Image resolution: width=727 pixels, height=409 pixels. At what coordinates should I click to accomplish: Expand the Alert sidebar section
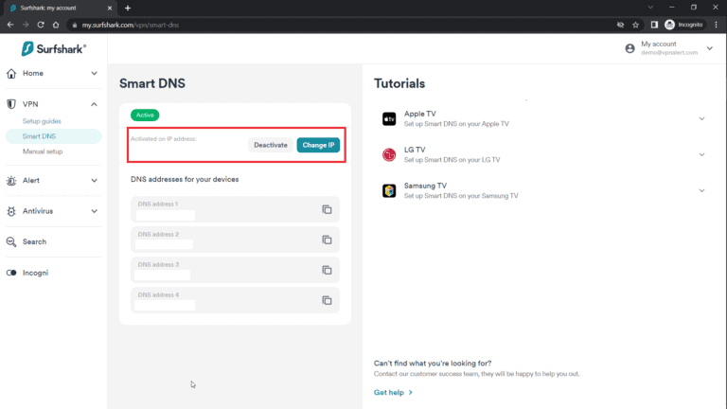(x=94, y=180)
